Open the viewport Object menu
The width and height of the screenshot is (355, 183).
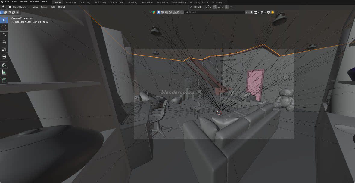point(62,7)
